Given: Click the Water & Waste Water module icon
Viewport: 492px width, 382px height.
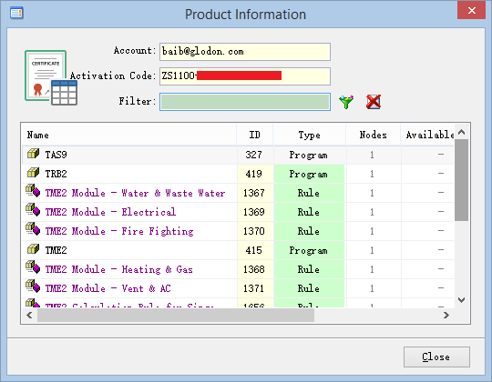Looking at the screenshot, I should coord(33,191).
